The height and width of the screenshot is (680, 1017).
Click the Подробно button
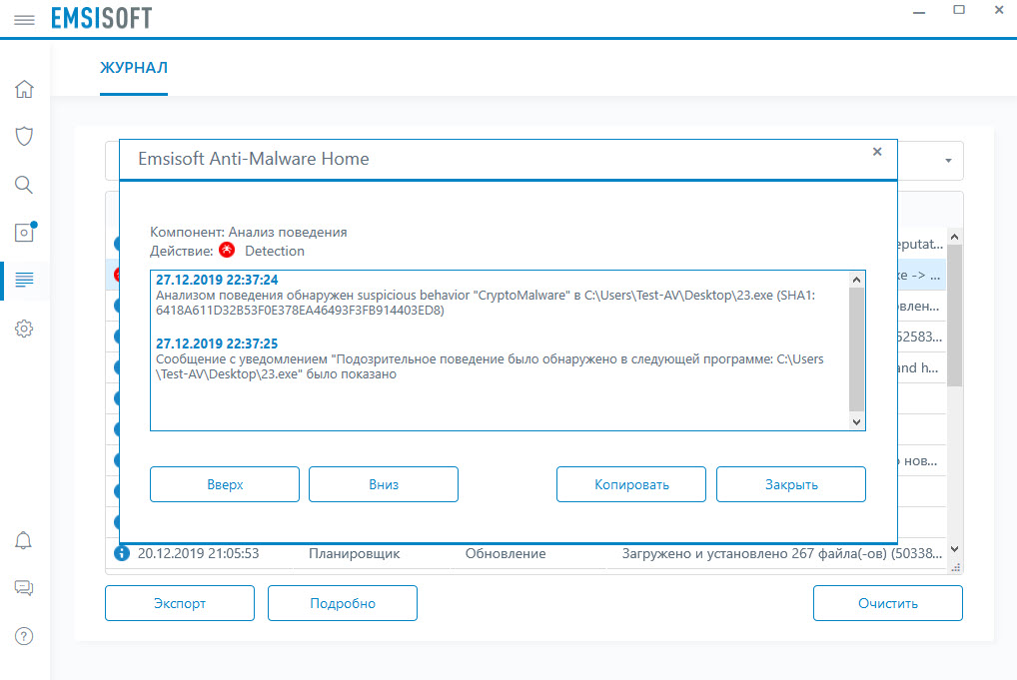coord(343,603)
